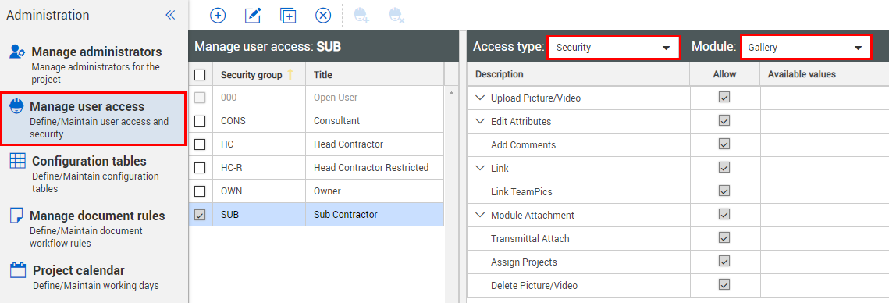Toggle Allow for Delete Picture/Video
The height and width of the screenshot is (303, 889).
(x=724, y=284)
